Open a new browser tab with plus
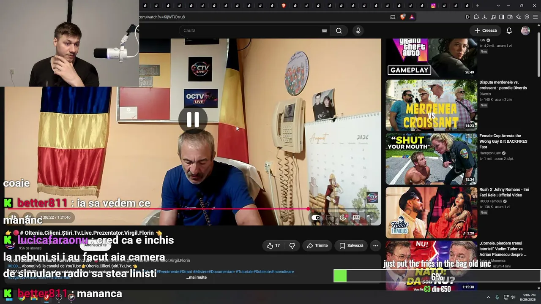This screenshot has height=304, width=541. [478, 5]
